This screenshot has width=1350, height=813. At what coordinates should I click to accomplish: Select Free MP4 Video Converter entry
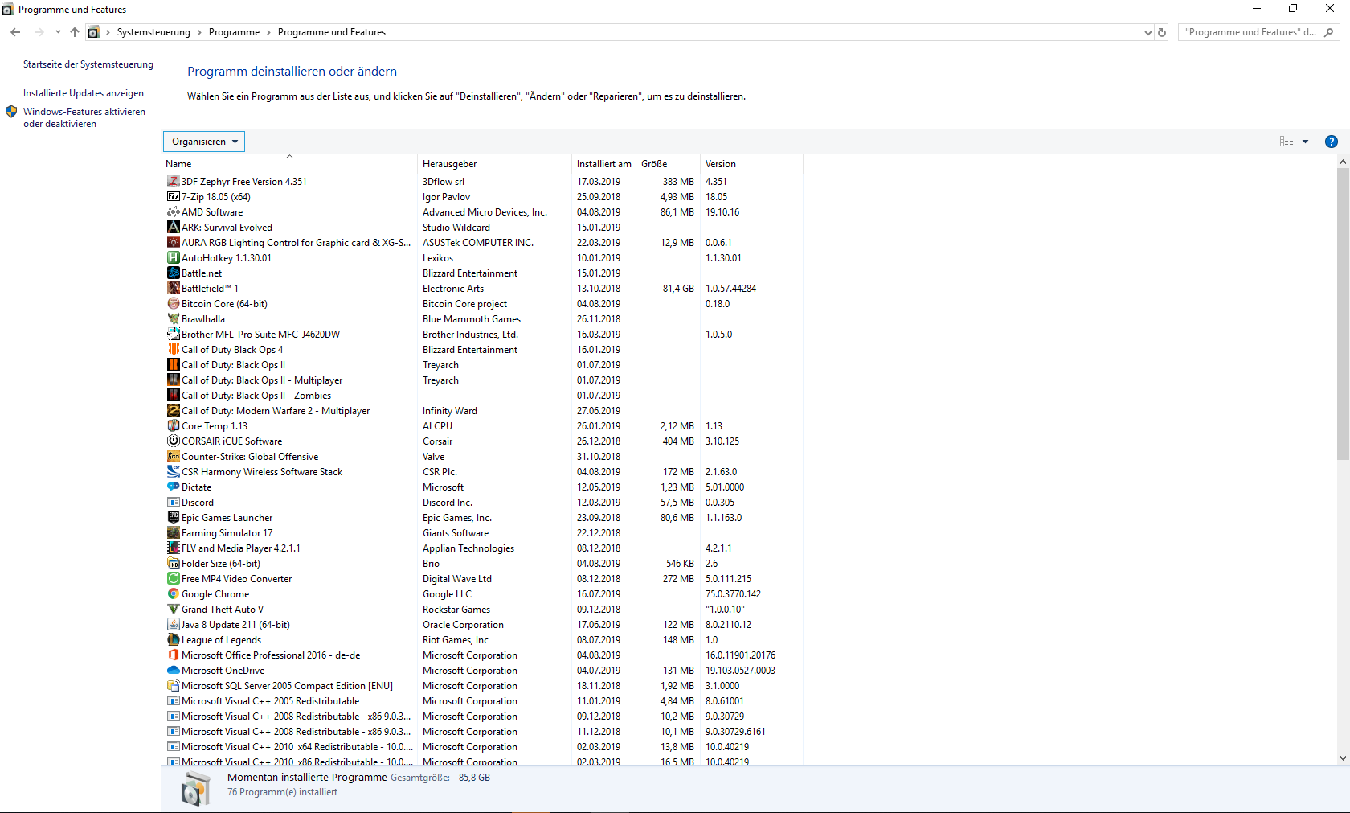483,579
